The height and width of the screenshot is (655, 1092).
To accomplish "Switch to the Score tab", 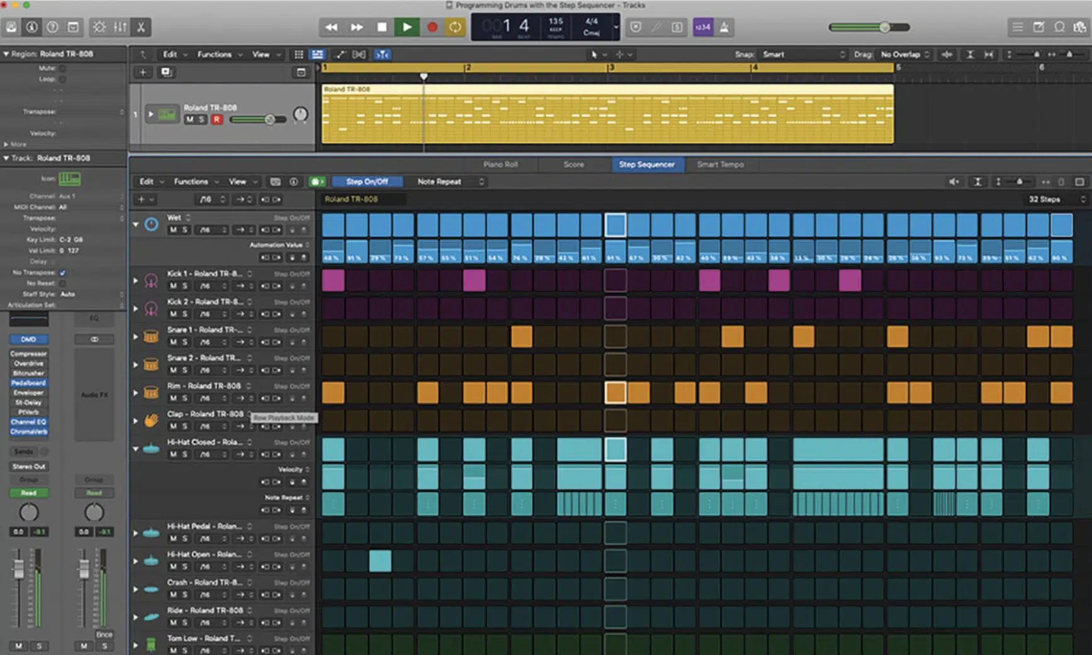I will click(x=573, y=165).
